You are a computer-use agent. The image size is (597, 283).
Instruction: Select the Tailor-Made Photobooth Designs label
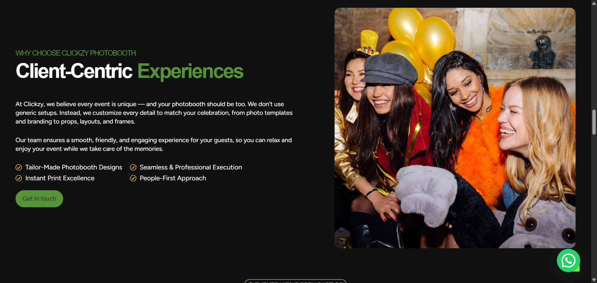coord(74,167)
